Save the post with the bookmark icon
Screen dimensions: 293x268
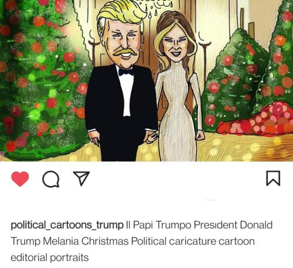coord(273,178)
